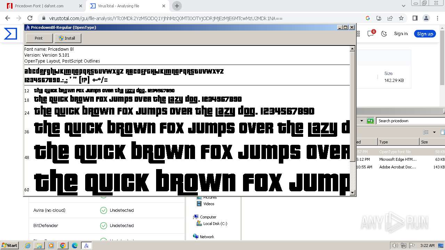The image size is (445, 250).
Task: Open Windows Media Player from taskbar
Action: pos(51,245)
